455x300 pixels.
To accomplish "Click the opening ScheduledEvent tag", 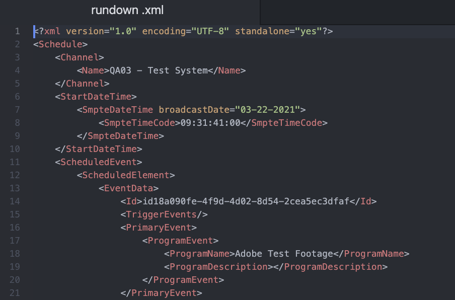I will click(99, 162).
